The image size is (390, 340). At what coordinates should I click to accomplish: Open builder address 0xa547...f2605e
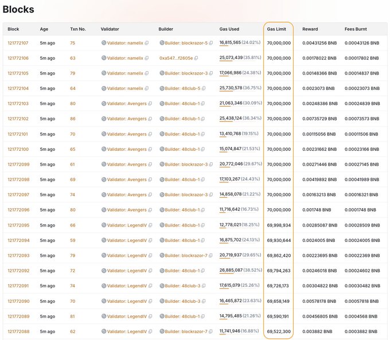(x=176, y=58)
